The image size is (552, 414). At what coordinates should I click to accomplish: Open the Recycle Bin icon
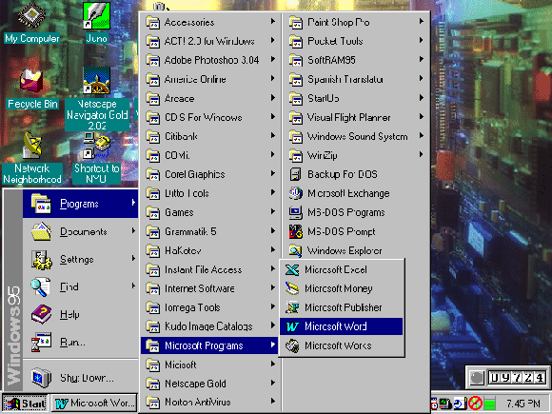pyautogui.click(x=31, y=81)
